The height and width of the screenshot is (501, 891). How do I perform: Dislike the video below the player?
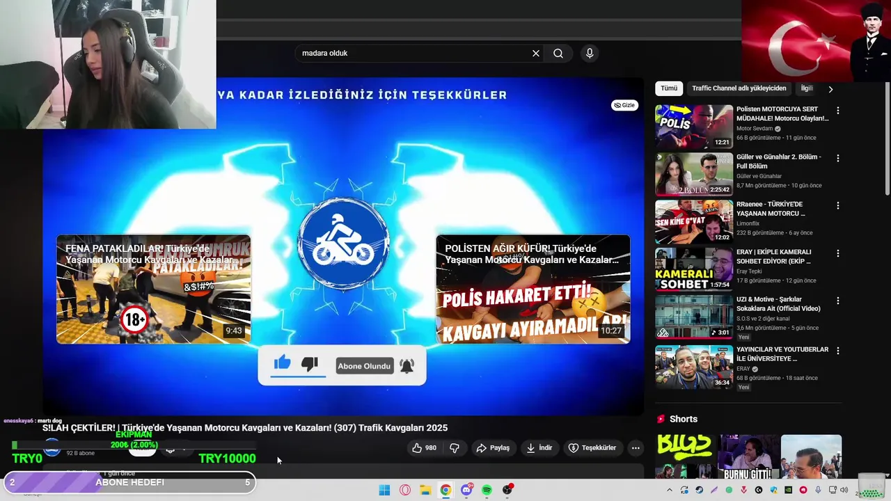coord(455,448)
